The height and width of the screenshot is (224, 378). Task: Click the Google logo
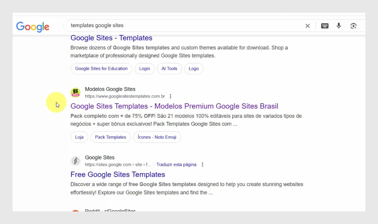33,27
